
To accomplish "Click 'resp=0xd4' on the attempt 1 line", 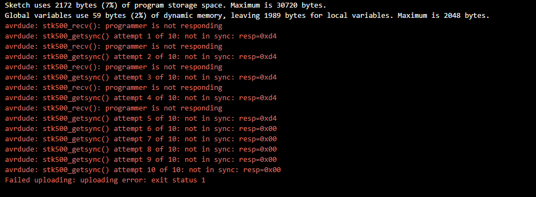I will click(x=258, y=36).
